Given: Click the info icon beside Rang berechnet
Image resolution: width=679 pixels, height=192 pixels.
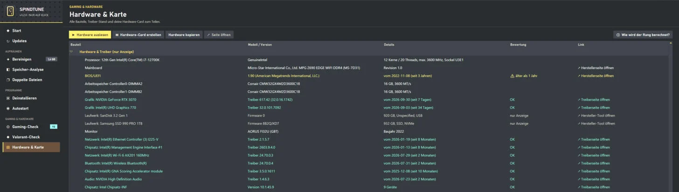Looking at the screenshot, I should [x=618, y=35].
